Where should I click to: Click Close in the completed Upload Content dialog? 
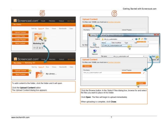click(x=141, y=83)
